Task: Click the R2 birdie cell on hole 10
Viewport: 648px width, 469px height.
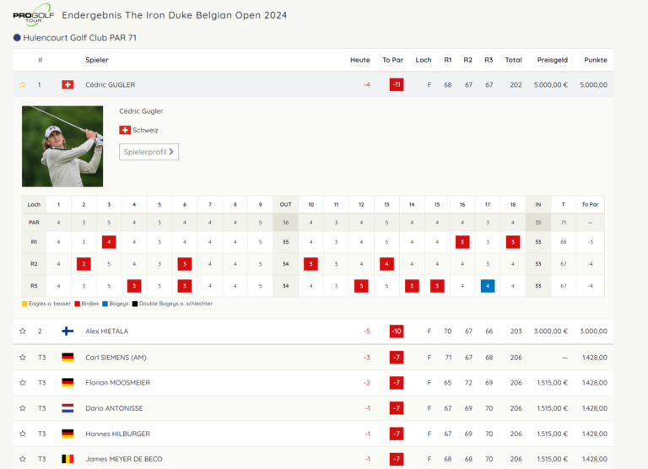Action: pyautogui.click(x=310, y=264)
